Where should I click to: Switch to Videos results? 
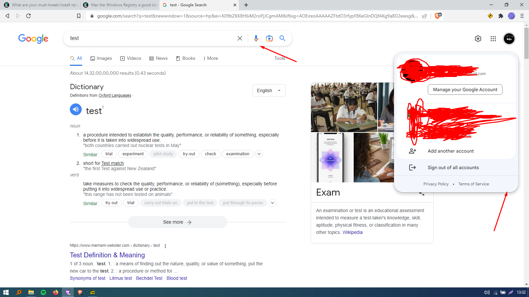(x=131, y=58)
